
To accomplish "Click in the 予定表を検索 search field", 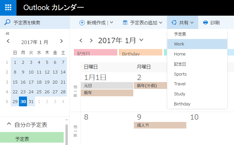I will coord(35,22).
